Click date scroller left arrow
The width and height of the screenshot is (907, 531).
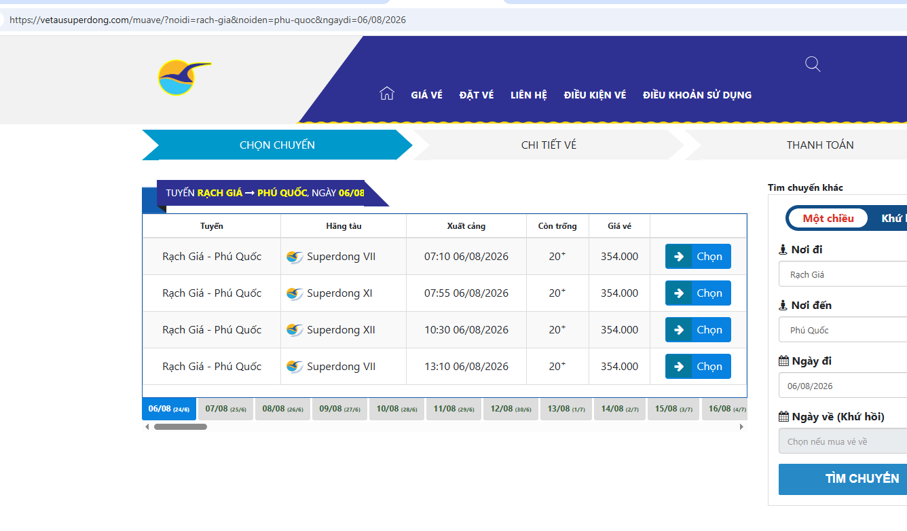tap(147, 427)
